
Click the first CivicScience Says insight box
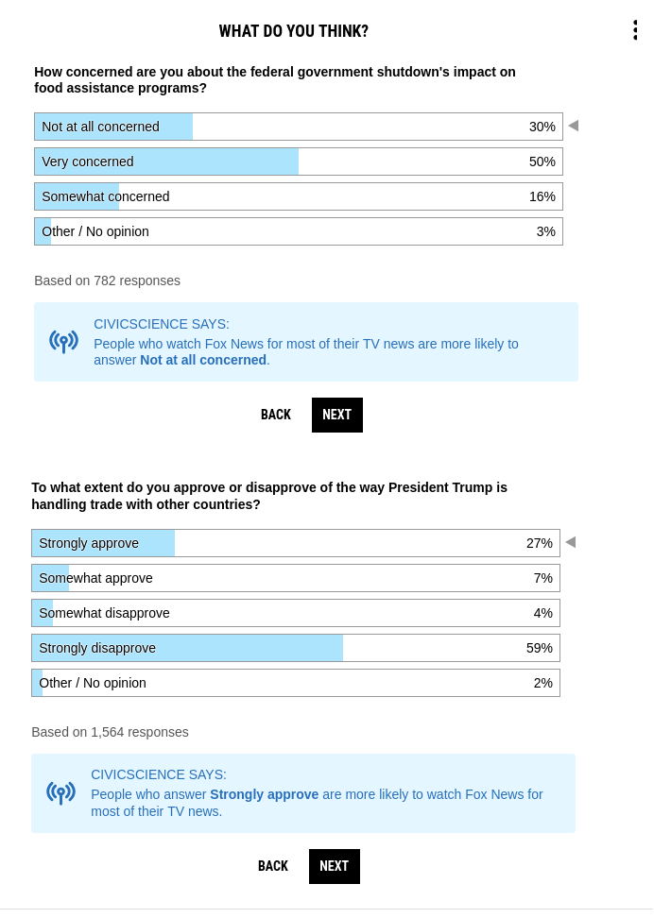pyautogui.click(x=306, y=342)
